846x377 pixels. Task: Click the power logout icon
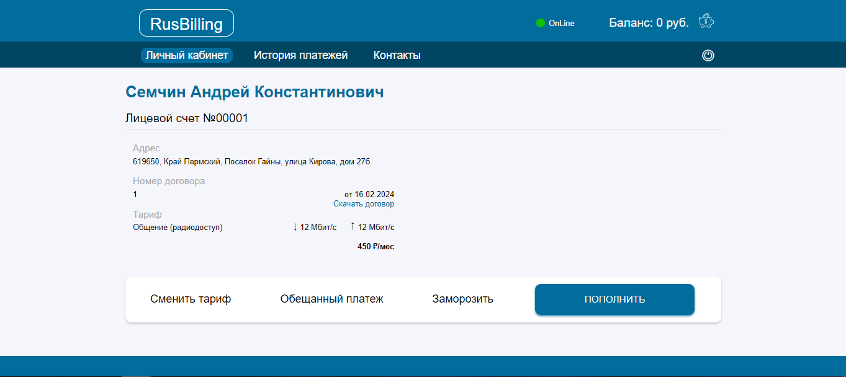coord(708,56)
